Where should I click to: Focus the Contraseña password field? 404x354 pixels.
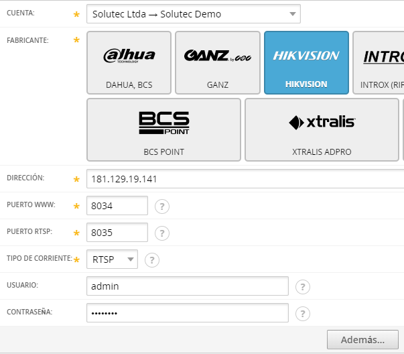click(x=188, y=312)
